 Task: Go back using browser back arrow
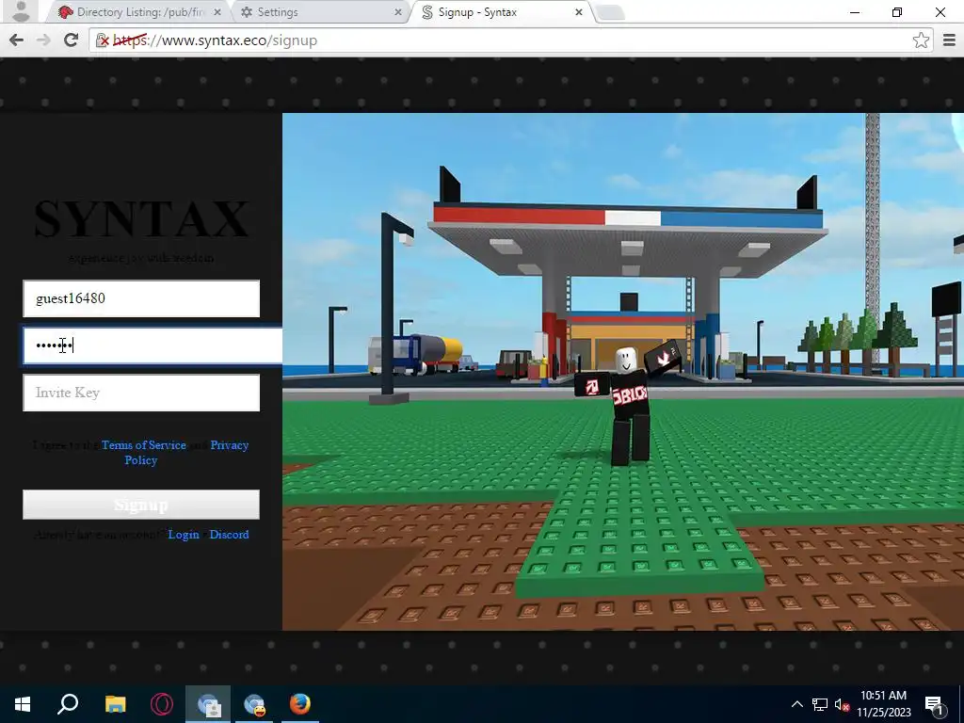point(17,40)
